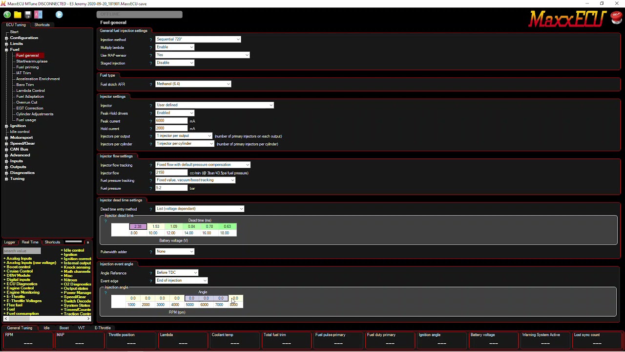Click the help question mark for Multiply lambda
Viewport: 625px width, 352px height.
151,47
